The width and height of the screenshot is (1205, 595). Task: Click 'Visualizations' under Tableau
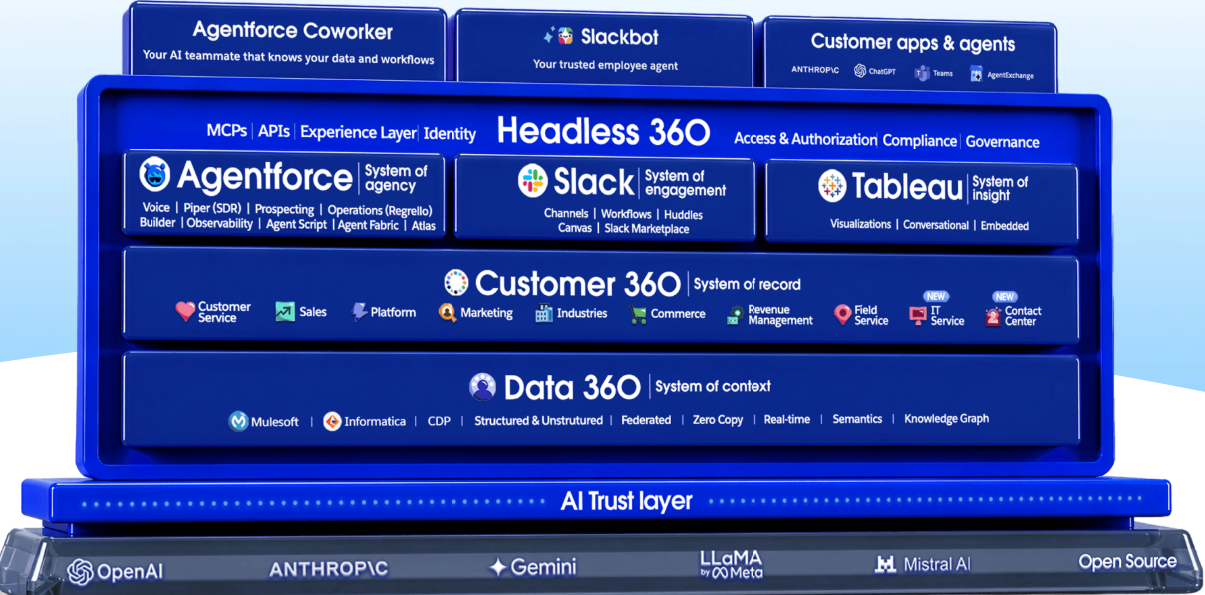click(861, 224)
